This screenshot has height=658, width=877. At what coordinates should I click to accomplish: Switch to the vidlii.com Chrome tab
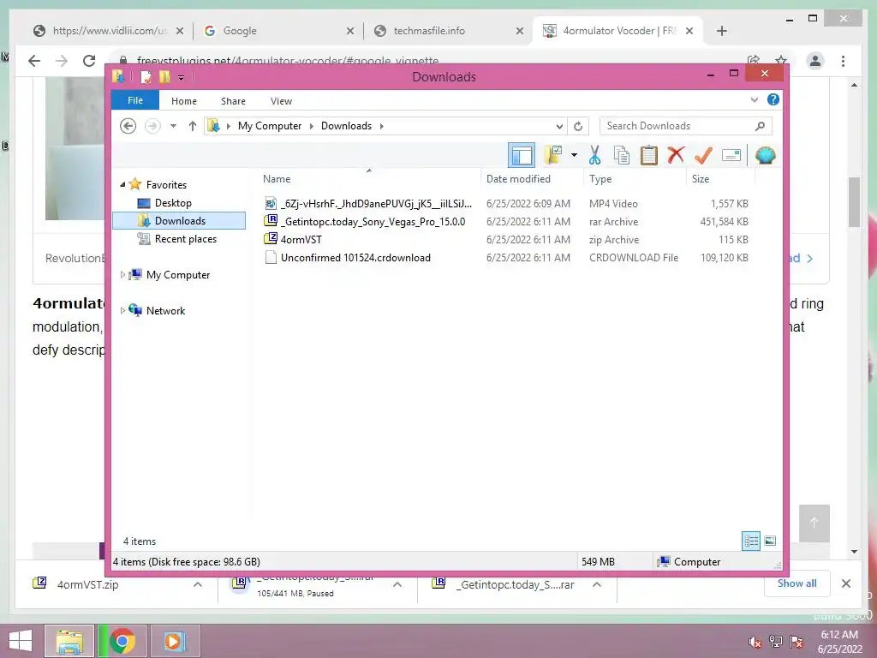(109, 31)
